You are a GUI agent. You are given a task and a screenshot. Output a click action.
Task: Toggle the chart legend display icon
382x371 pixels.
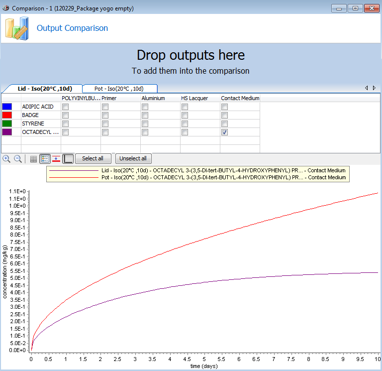pos(45,159)
